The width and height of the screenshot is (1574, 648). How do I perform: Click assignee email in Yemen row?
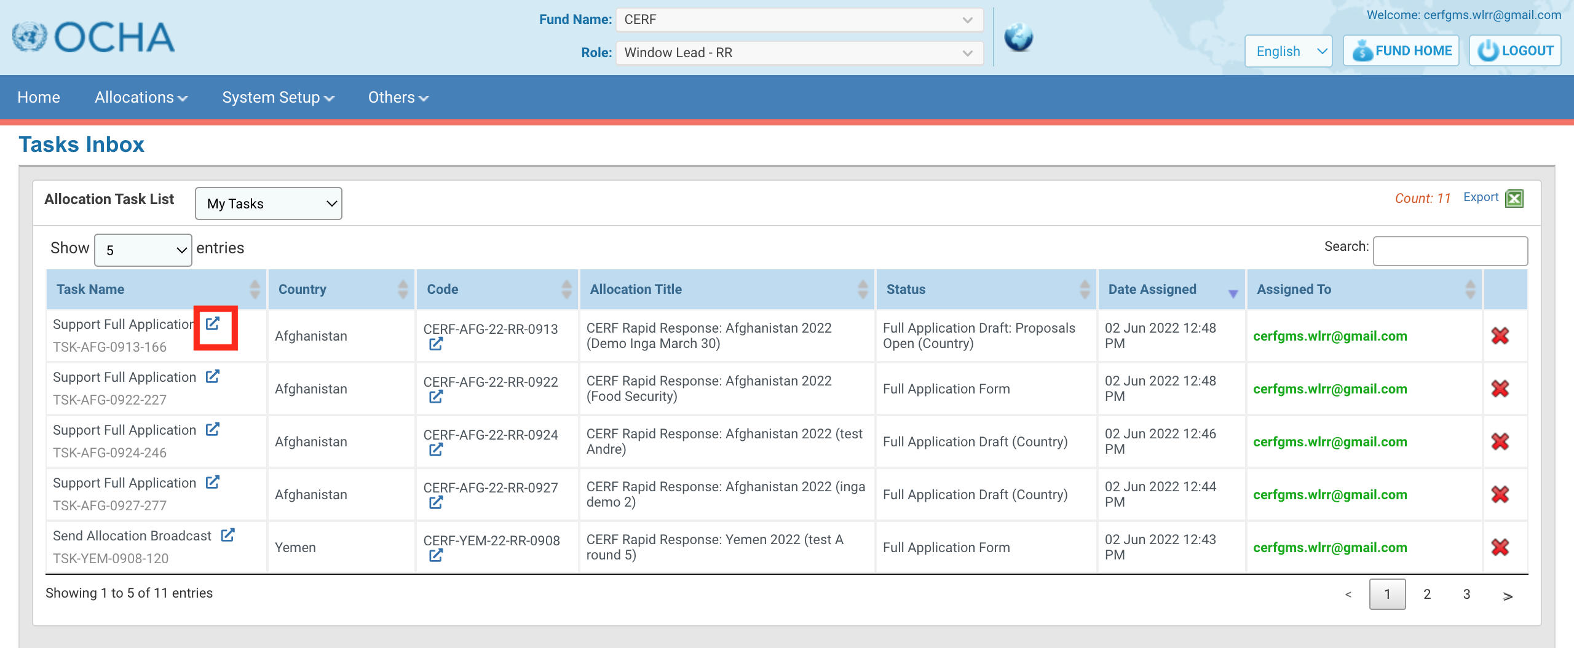coord(1330,548)
